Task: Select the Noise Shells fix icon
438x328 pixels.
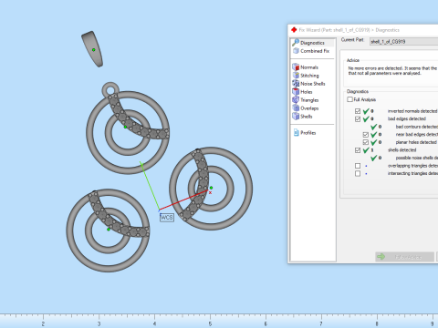Action: tap(296, 84)
